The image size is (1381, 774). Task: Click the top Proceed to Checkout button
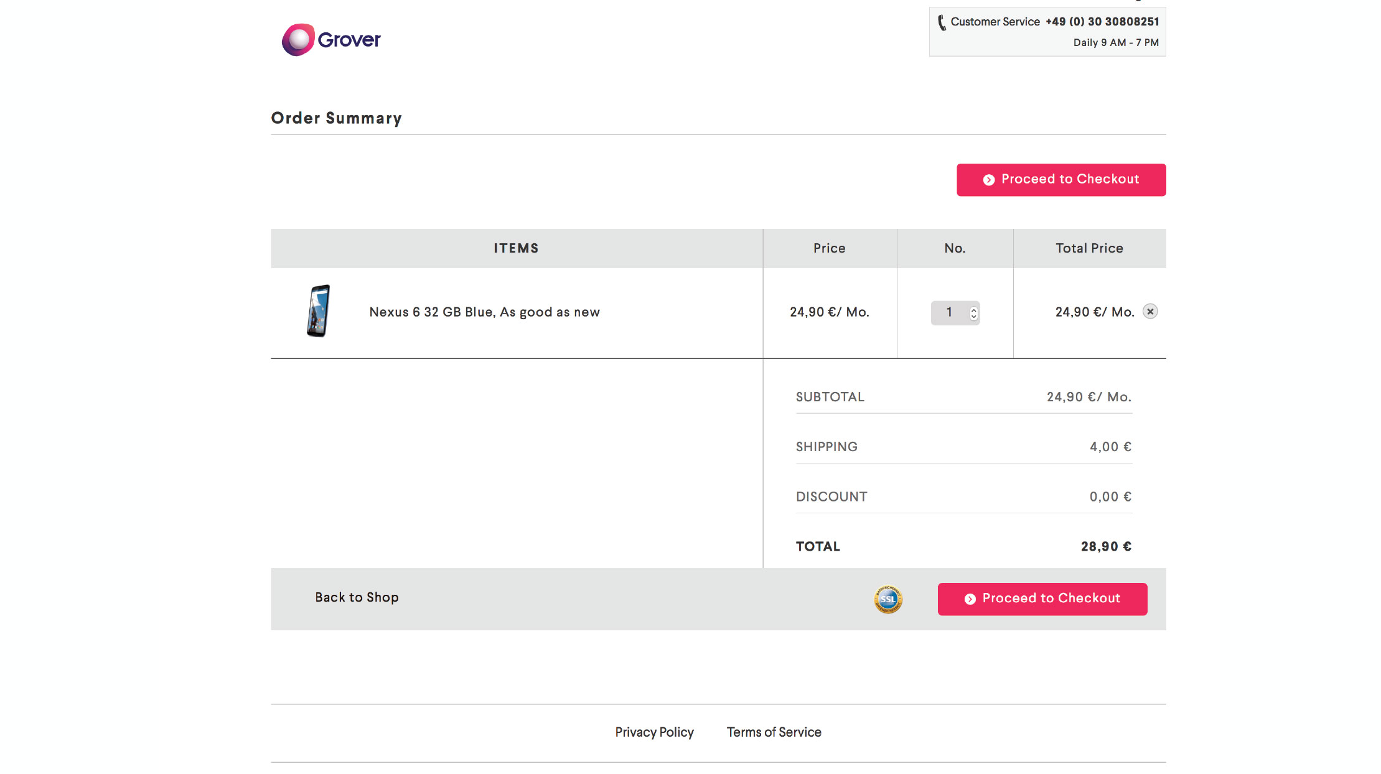[1061, 180]
